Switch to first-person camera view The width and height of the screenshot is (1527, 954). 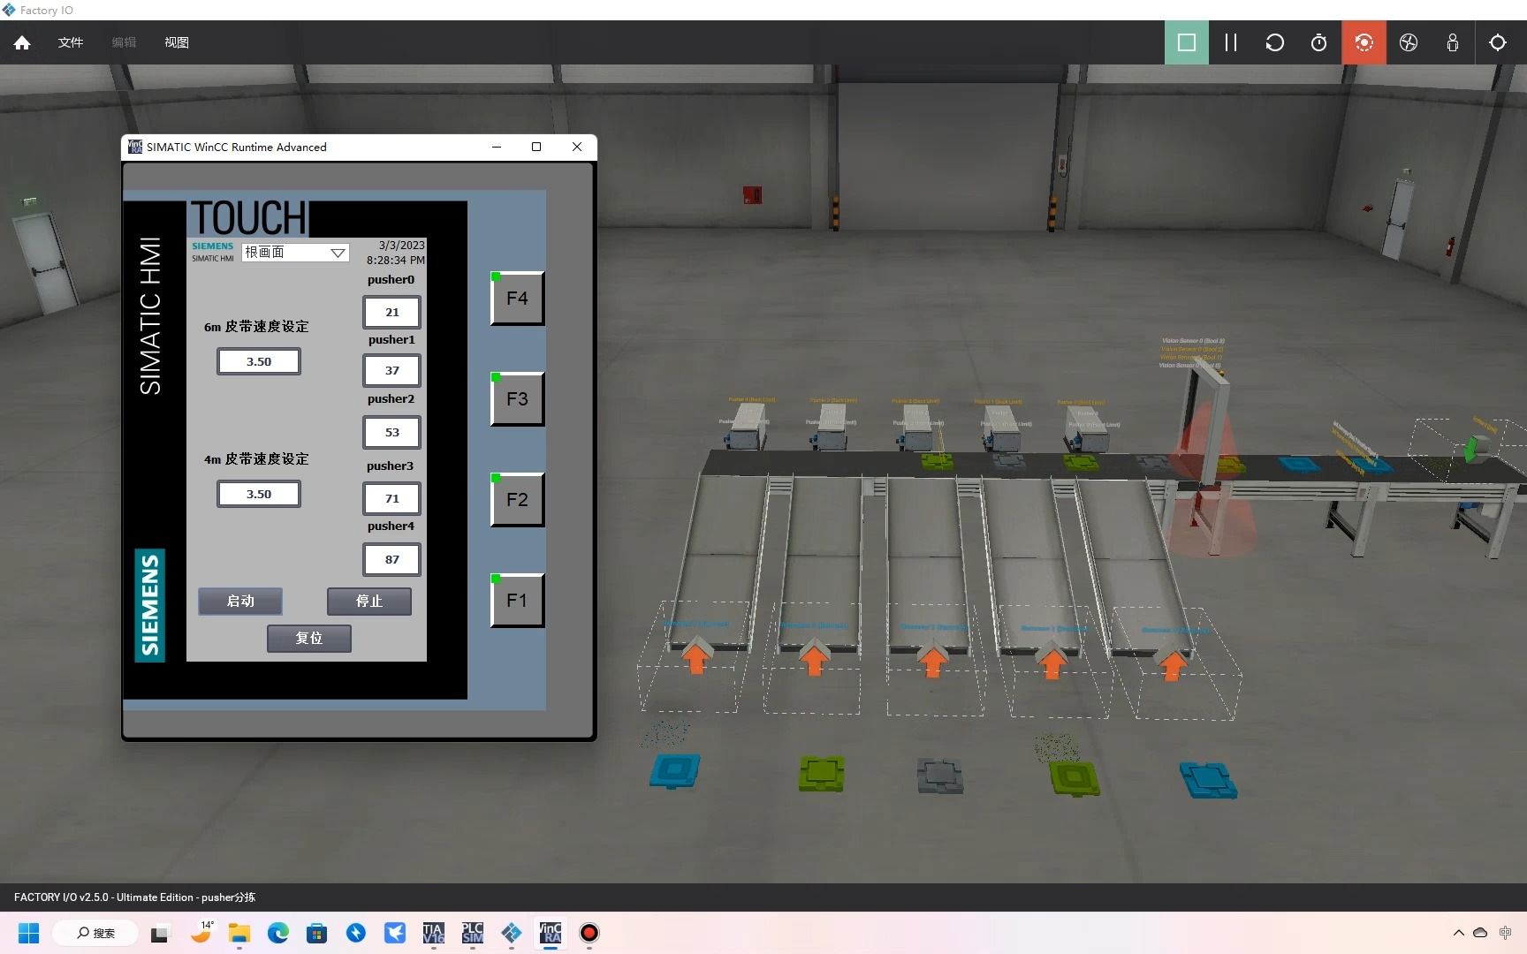coord(1452,42)
